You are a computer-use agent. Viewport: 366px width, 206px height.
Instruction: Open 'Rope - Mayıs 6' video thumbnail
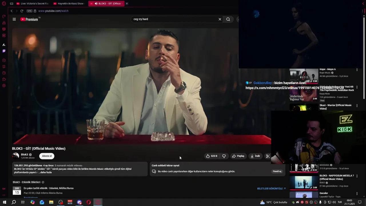tap(304, 76)
